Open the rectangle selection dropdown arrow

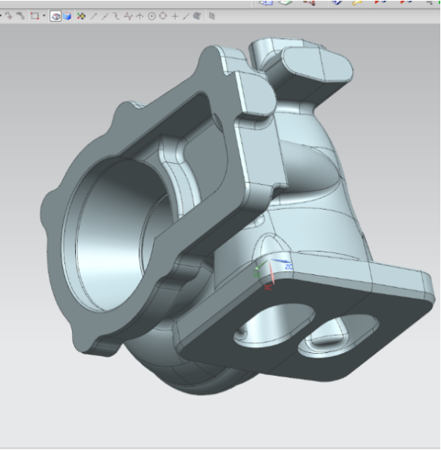pyautogui.click(x=44, y=16)
